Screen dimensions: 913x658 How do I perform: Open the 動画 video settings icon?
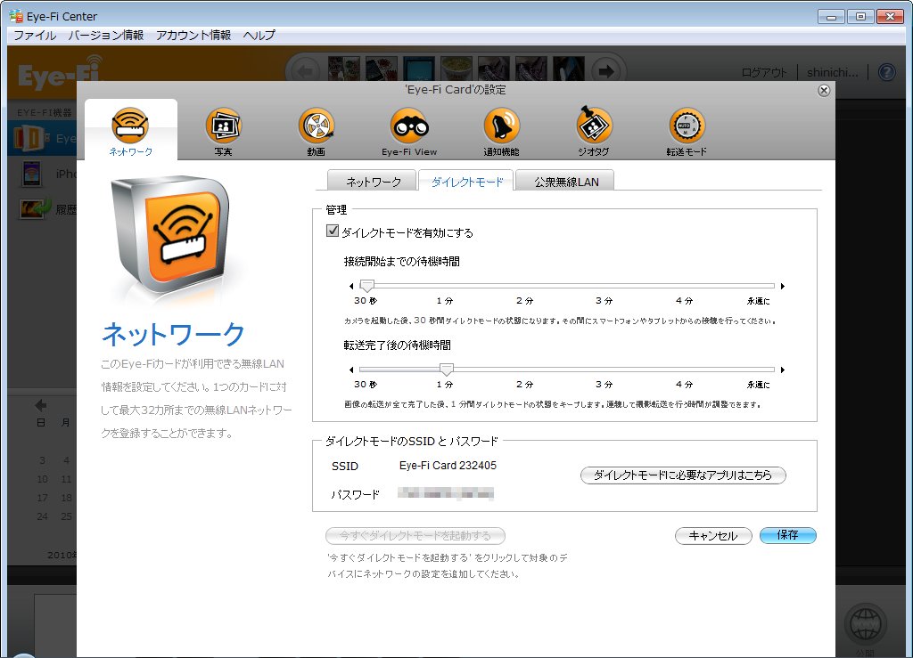pos(317,132)
